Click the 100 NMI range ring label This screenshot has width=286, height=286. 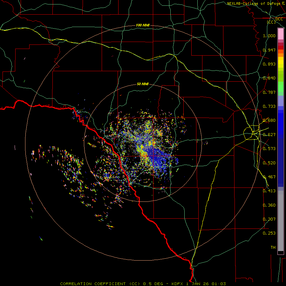pos(143,25)
